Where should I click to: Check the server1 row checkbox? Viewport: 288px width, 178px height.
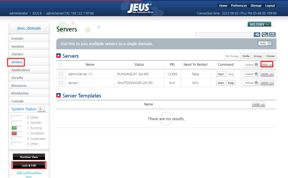(x=61, y=83)
